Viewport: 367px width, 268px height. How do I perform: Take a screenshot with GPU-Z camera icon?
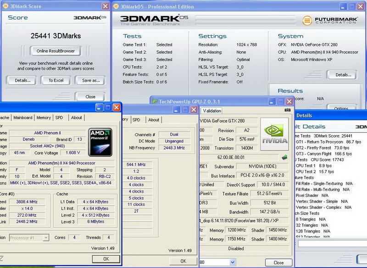(x=288, y=110)
